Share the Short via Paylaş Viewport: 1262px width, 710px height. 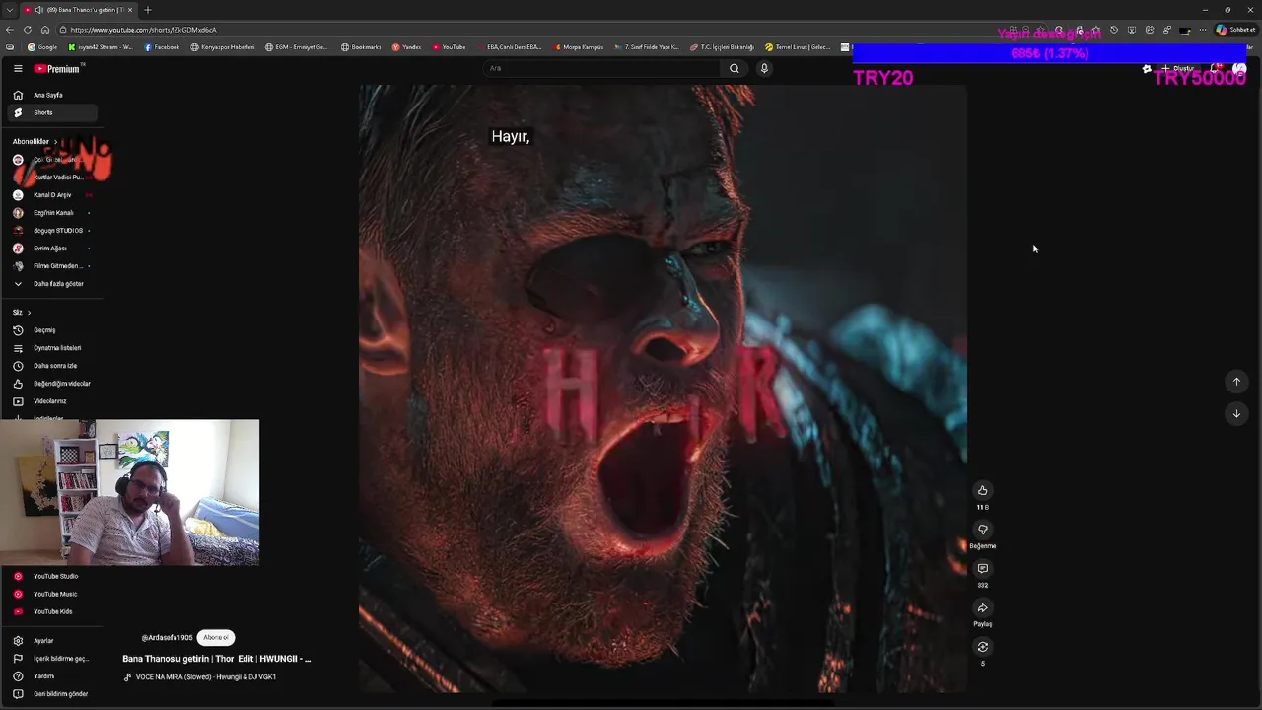pos(982,607)
